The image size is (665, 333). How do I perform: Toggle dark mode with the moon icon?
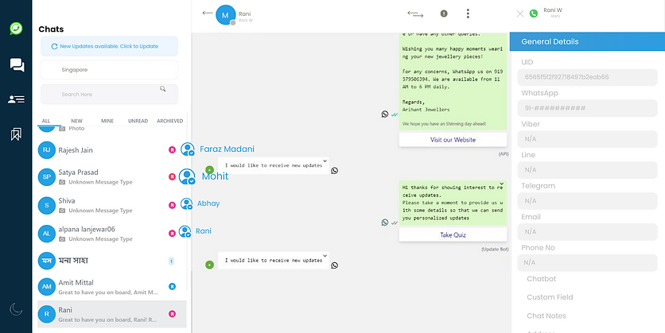point(16,309)
